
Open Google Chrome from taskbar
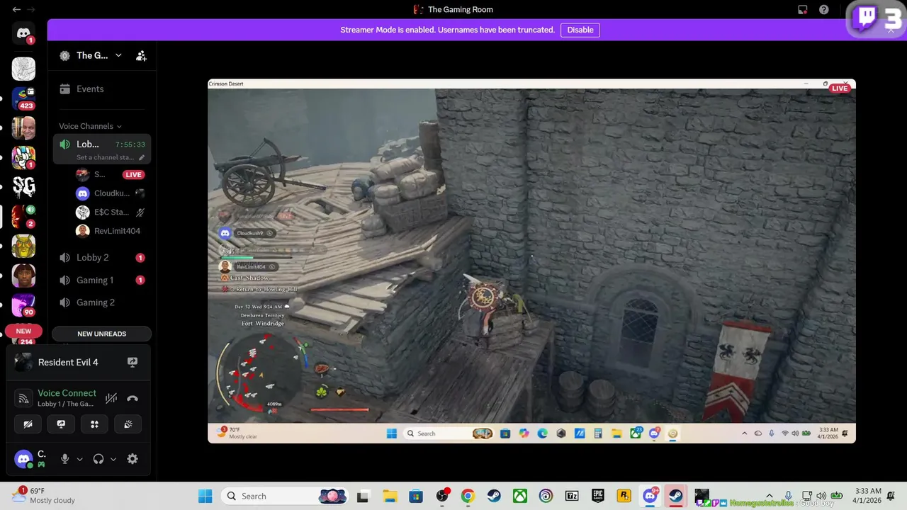[x=468, y=496]
